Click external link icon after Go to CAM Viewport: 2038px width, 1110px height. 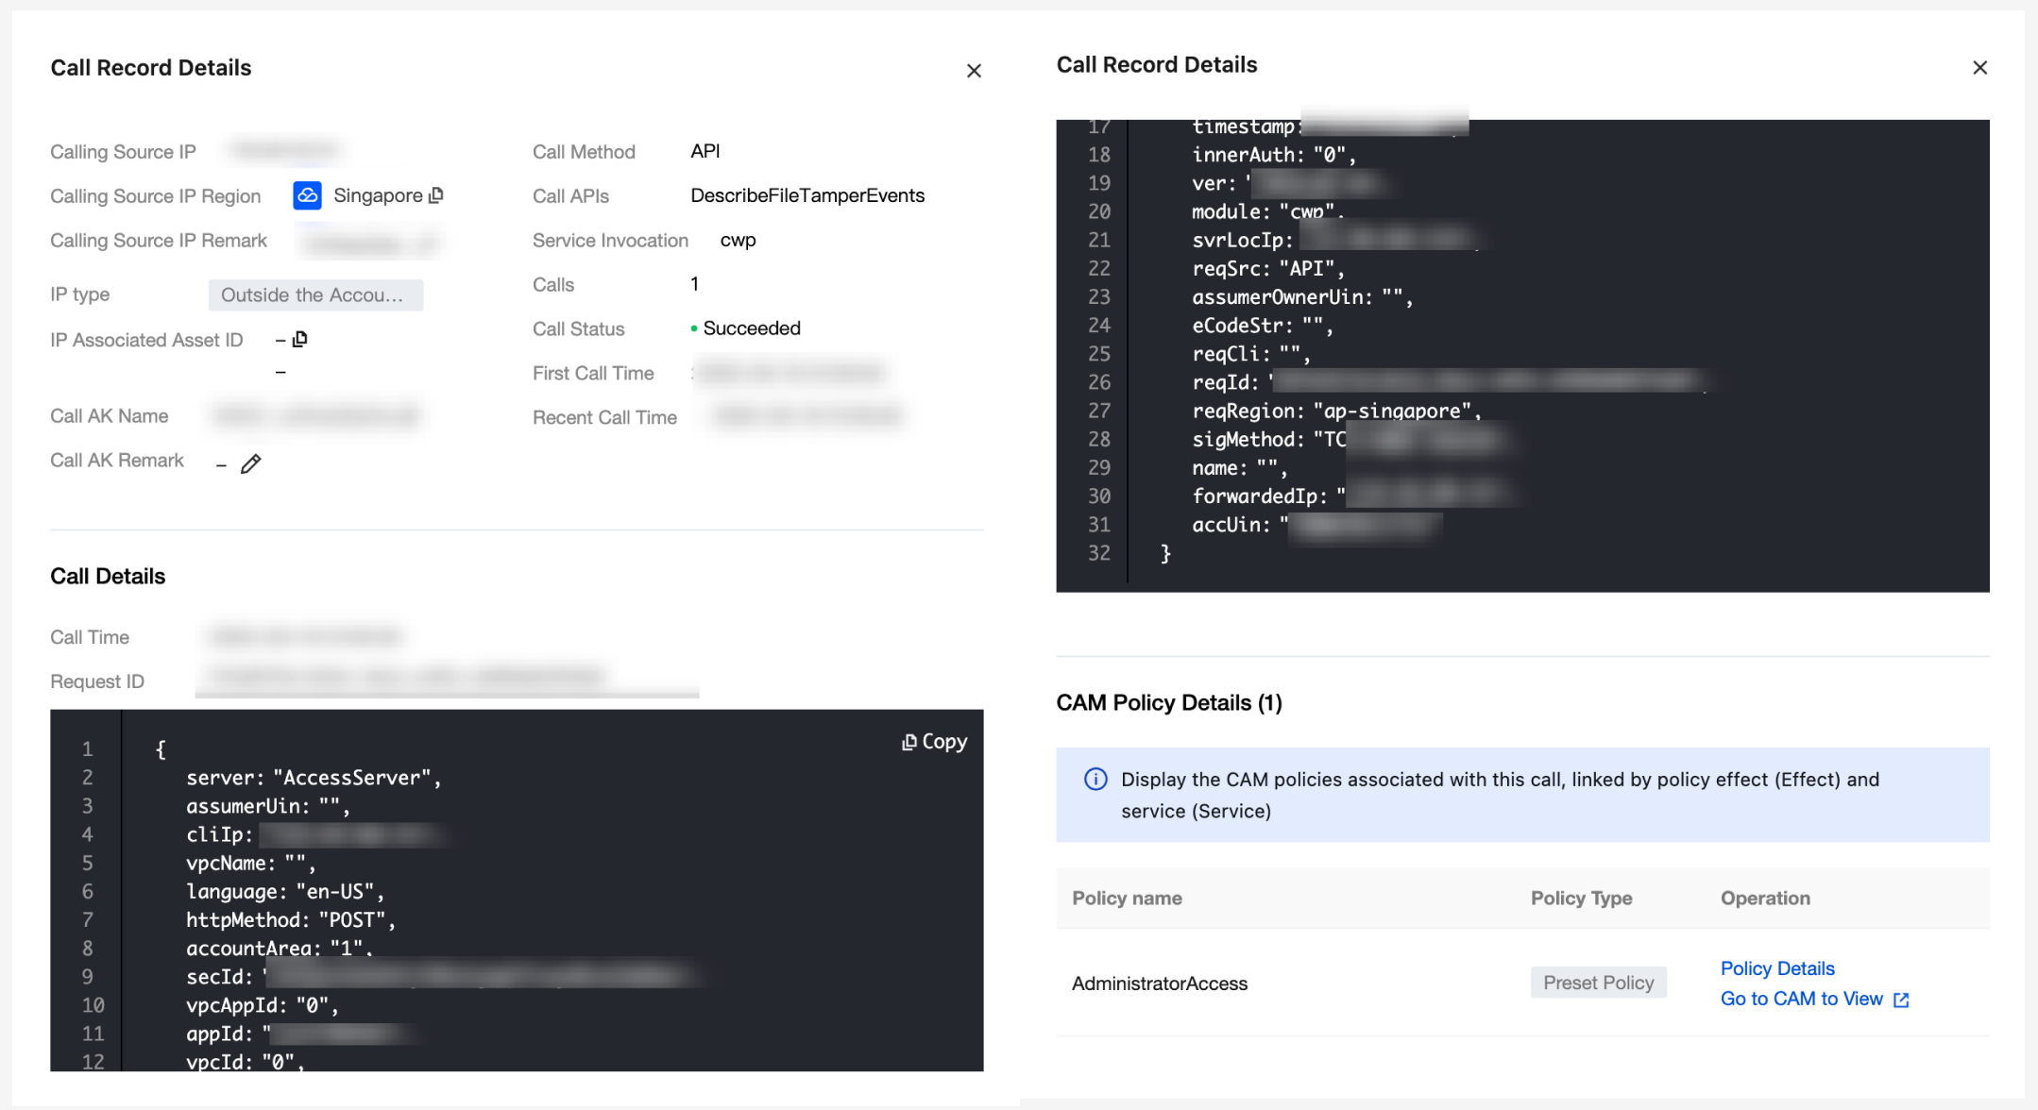[x=1901, y=1000]
